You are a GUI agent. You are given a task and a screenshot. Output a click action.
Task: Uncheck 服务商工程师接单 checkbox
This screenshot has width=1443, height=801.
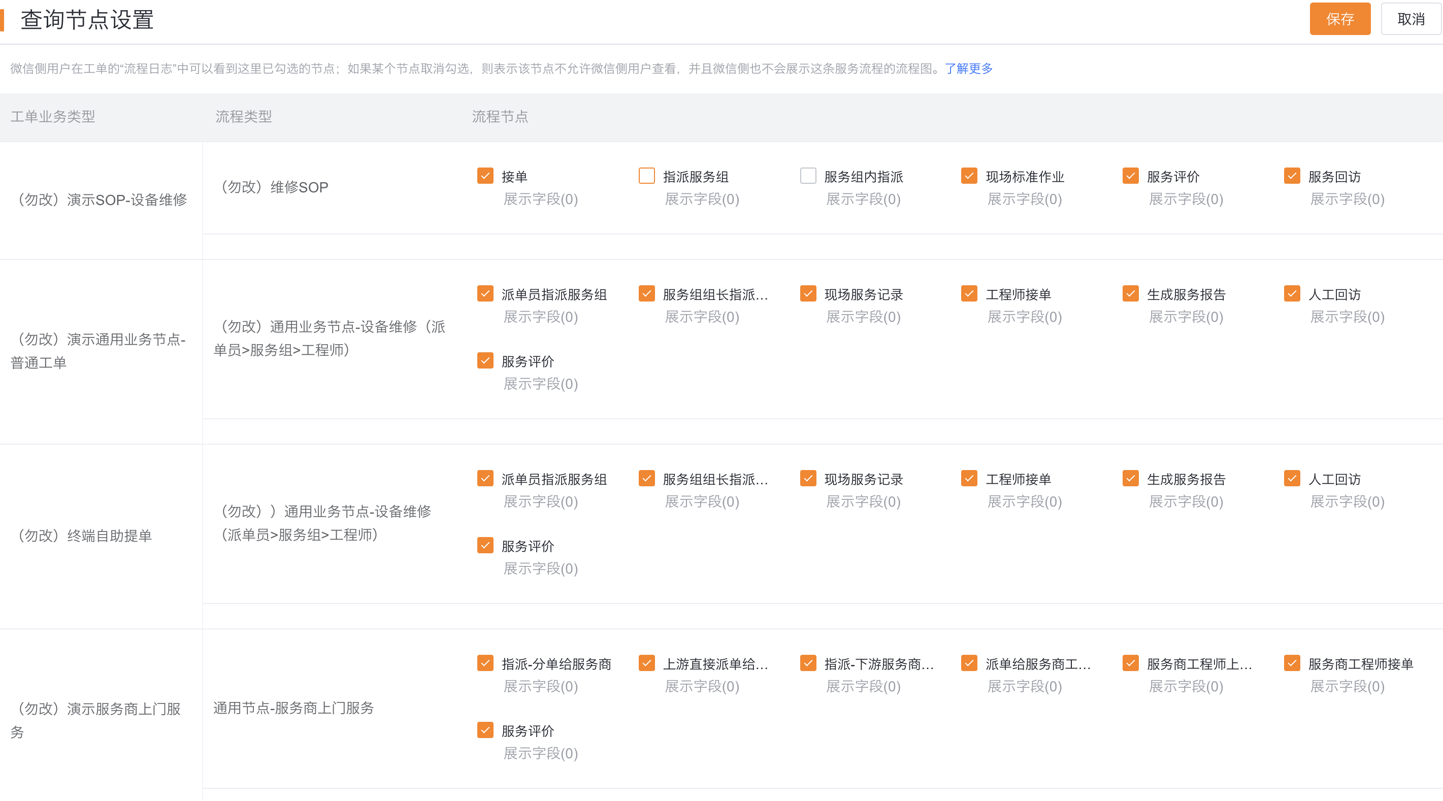pyautogui.click(x=1292, y=663)
